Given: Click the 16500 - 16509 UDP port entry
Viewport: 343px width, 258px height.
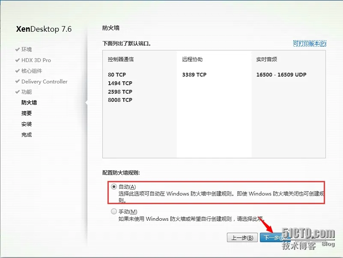Looking at the screenshot, I should pos(281,75).
